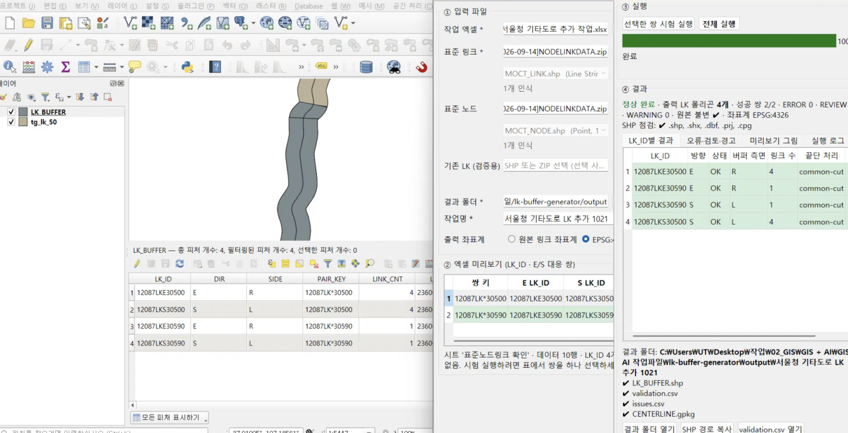This screenshot has height=433, width=848.
Task: Switch to the 미리보기 그림 tab
Action: 773,140
